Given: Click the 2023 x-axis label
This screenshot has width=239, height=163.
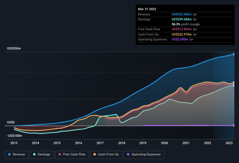Looking at the screenshot, I should tap(229, 143).
